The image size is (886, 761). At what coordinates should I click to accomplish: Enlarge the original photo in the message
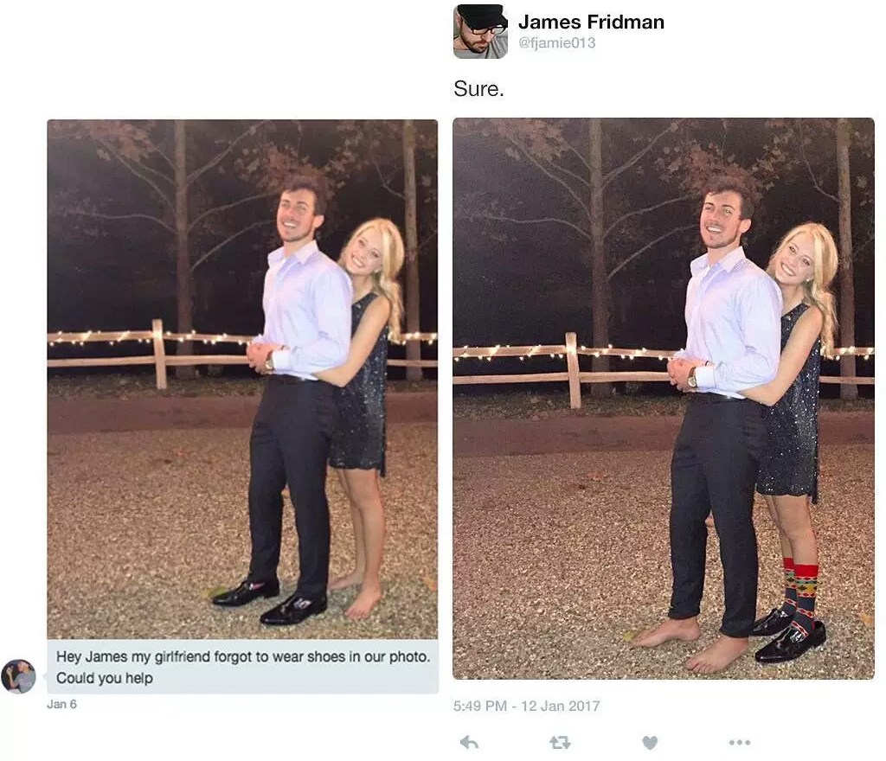tap(242, 379)
